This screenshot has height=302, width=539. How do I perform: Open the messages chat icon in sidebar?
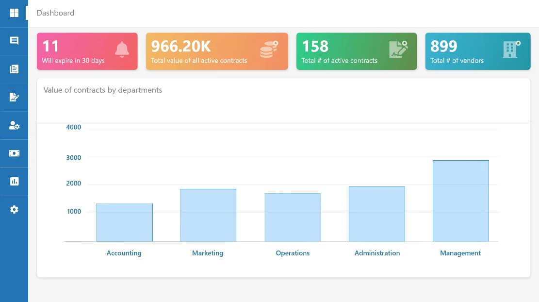tap(14, 41)
